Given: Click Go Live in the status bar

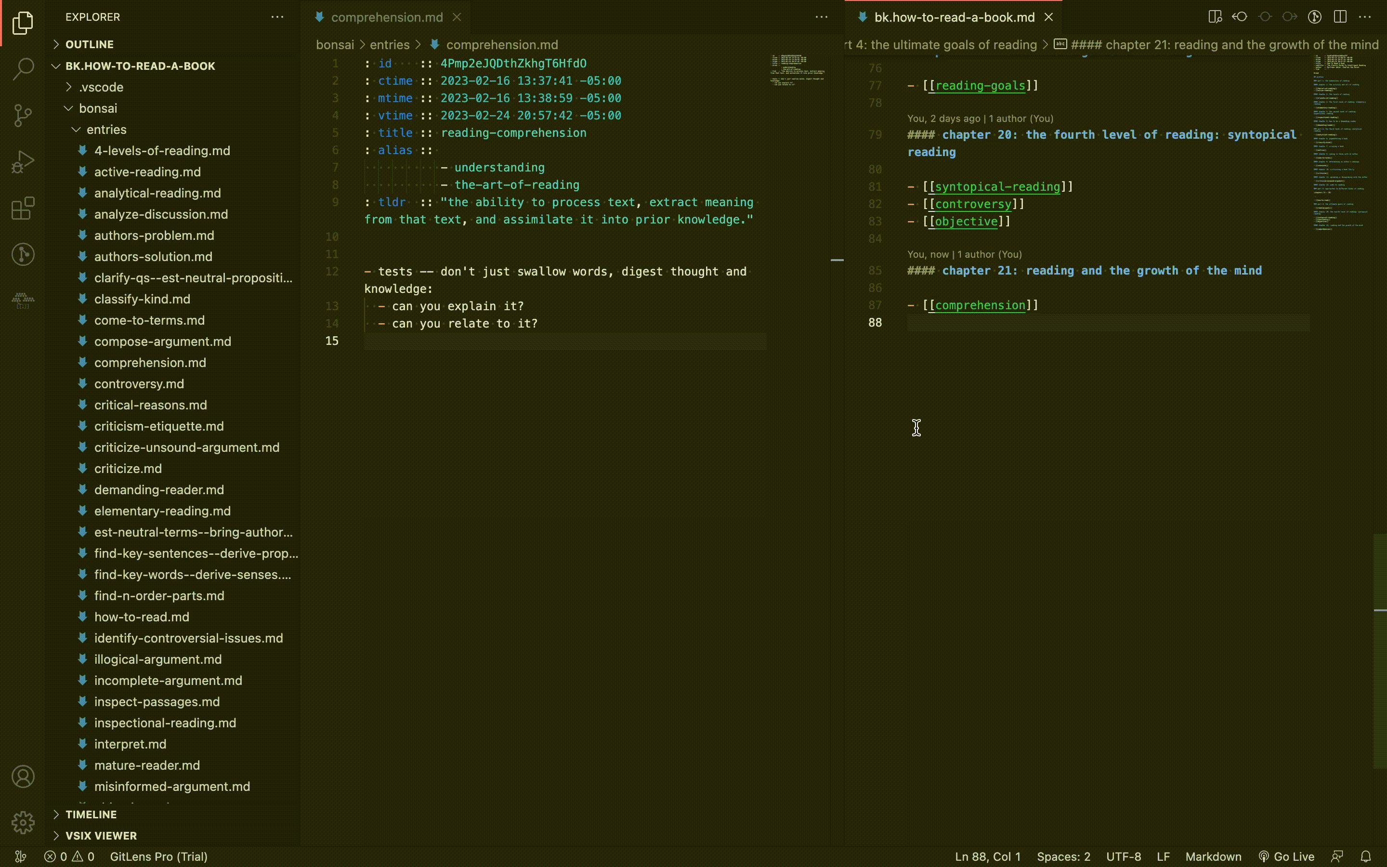Looking at the screenshot, I should coord(1286,856).
